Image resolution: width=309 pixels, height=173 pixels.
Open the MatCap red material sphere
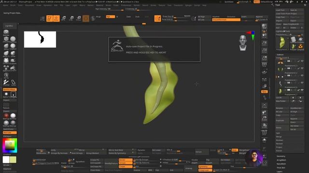(6, 116)
